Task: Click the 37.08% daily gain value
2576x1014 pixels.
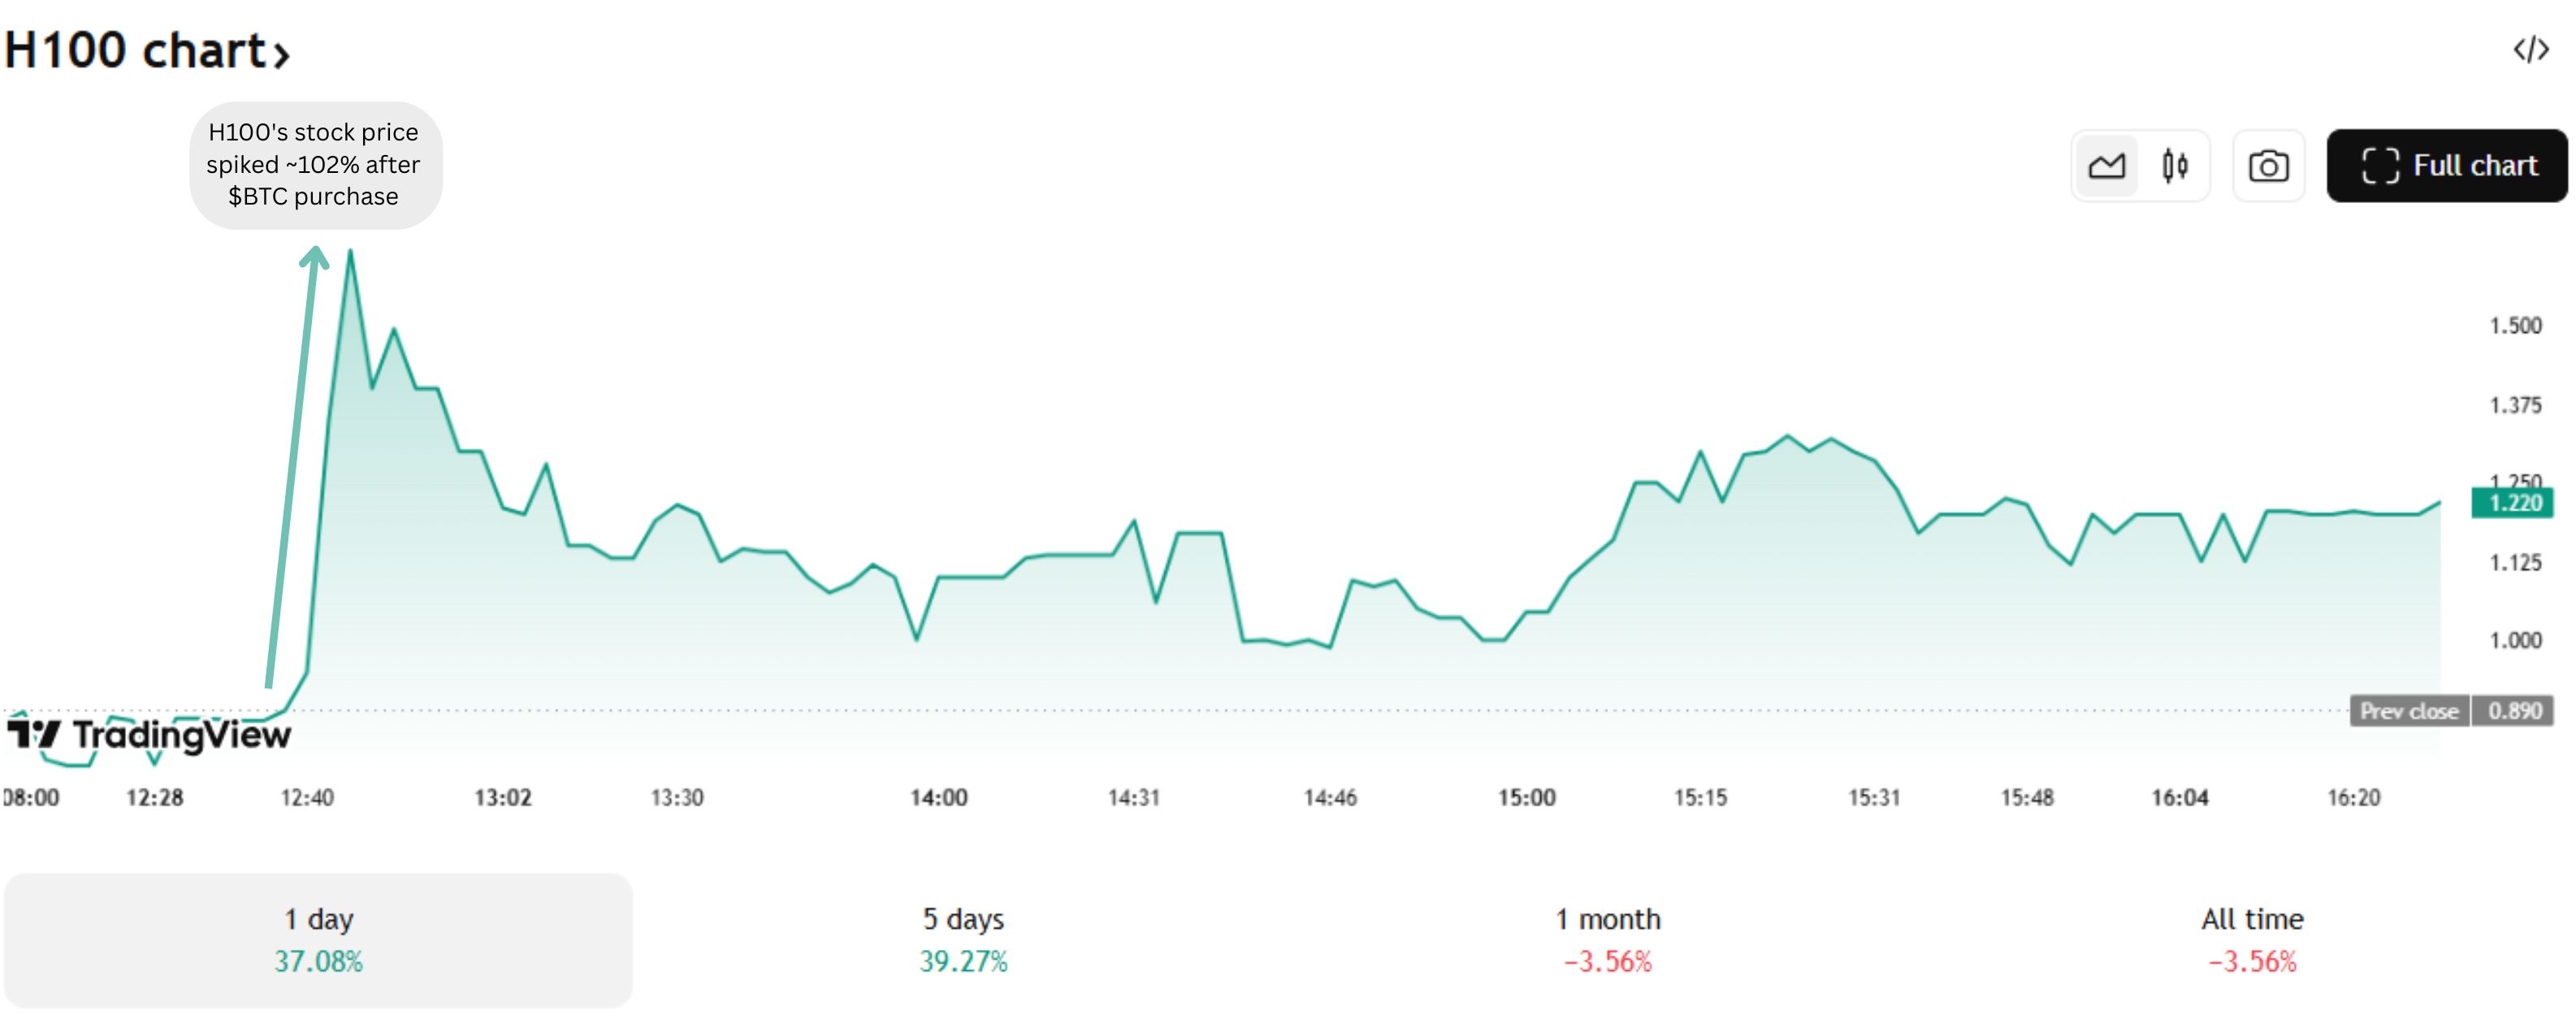Action: point(318,962)
